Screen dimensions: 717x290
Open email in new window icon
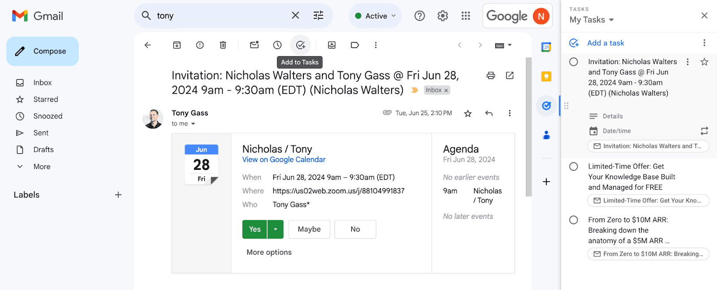(x=510, y=75)
